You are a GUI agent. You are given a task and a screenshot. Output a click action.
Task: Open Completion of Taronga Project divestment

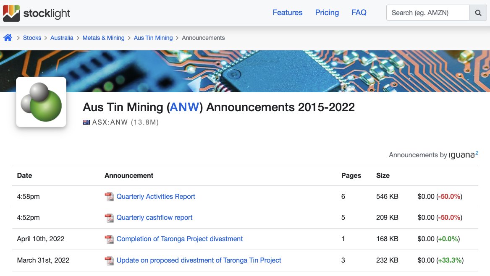[179, 239]
